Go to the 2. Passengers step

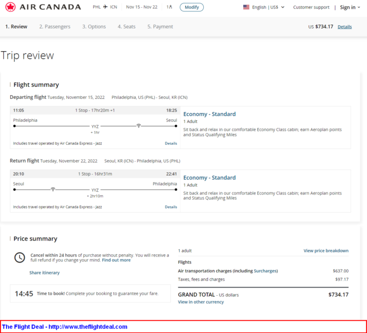coord(55,27)
